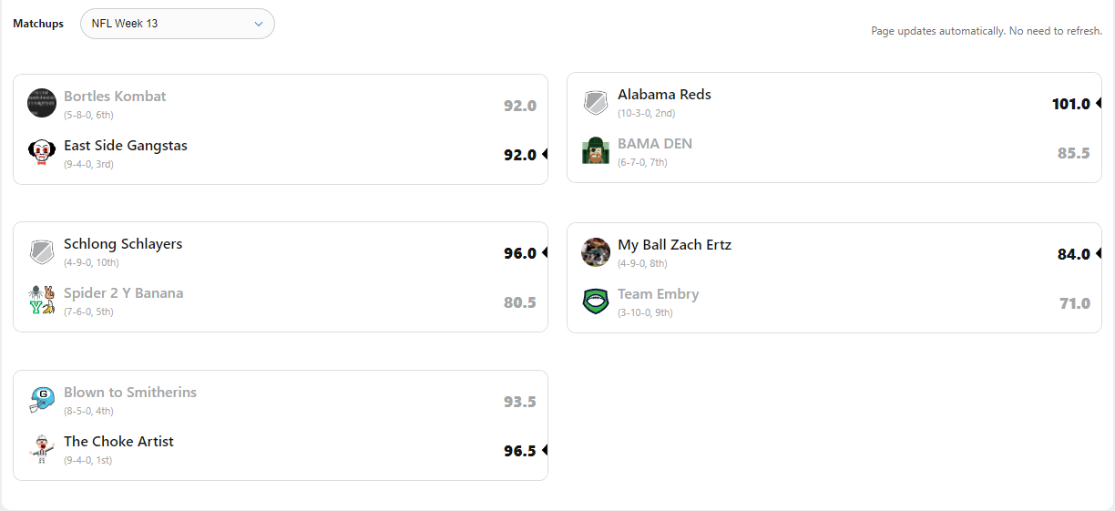The height and width of the screenshot is (511, 1115).
Task: Open The Choke Artist team link
Action: point(118,442)
